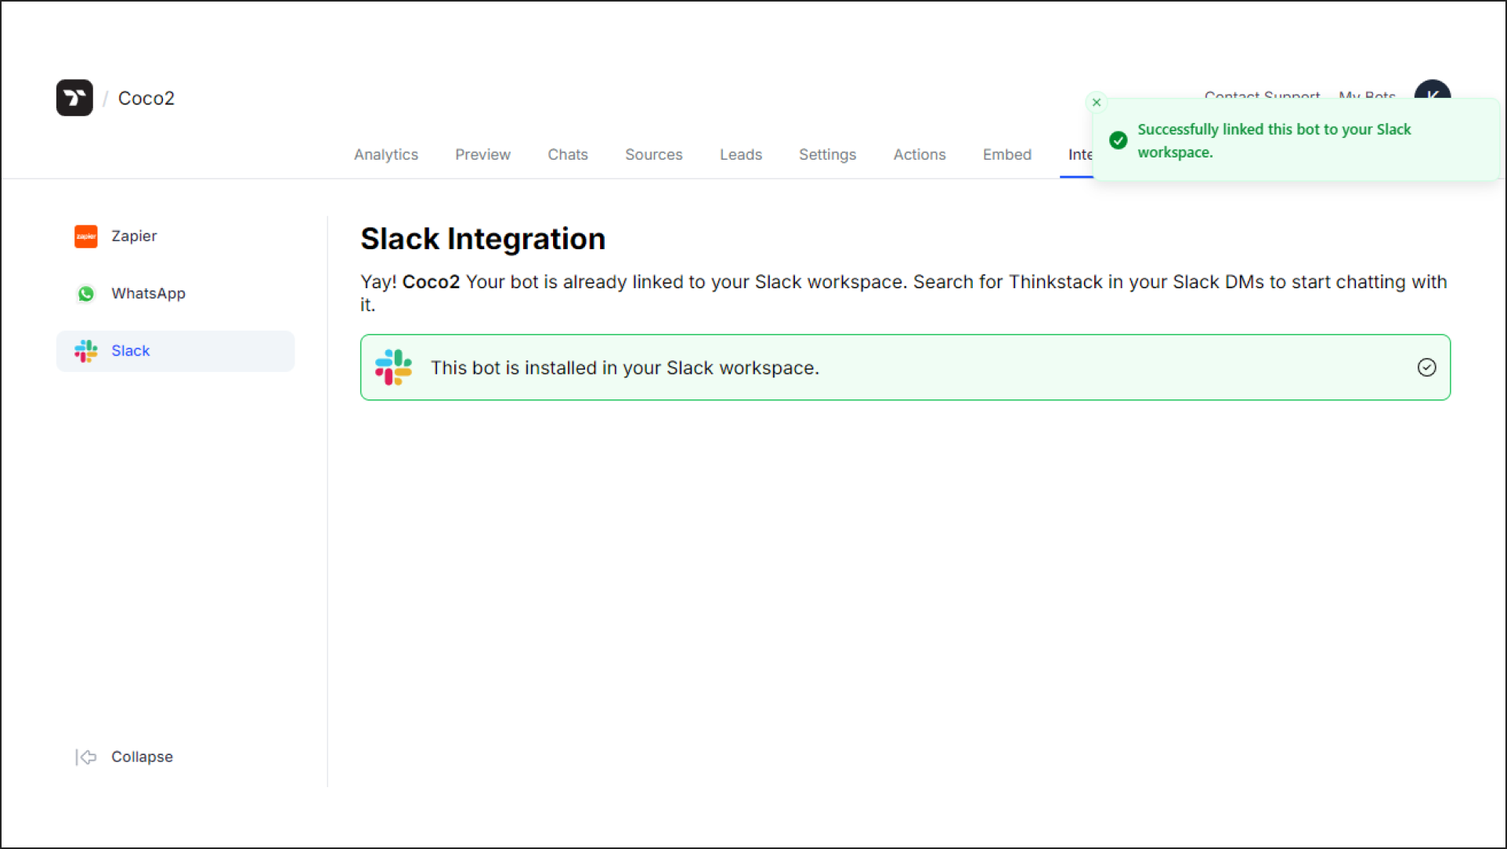
Task: Click the collapse arrow icon
Action: click(86, 757)
